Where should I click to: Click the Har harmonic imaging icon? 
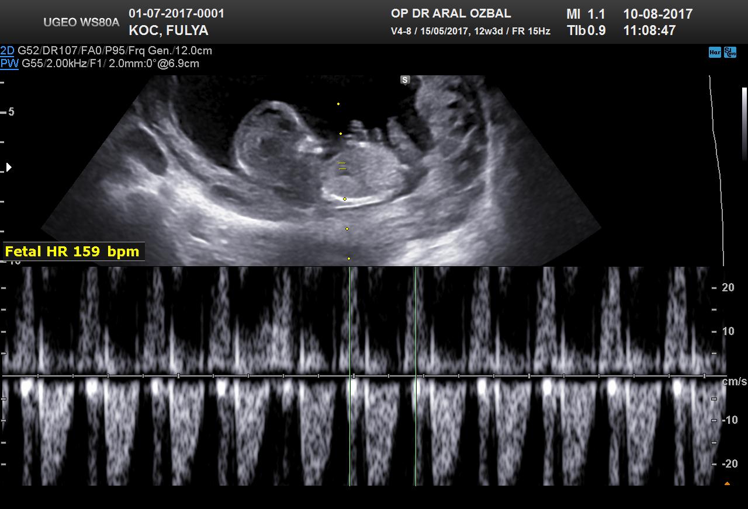(x=714, y=53)
